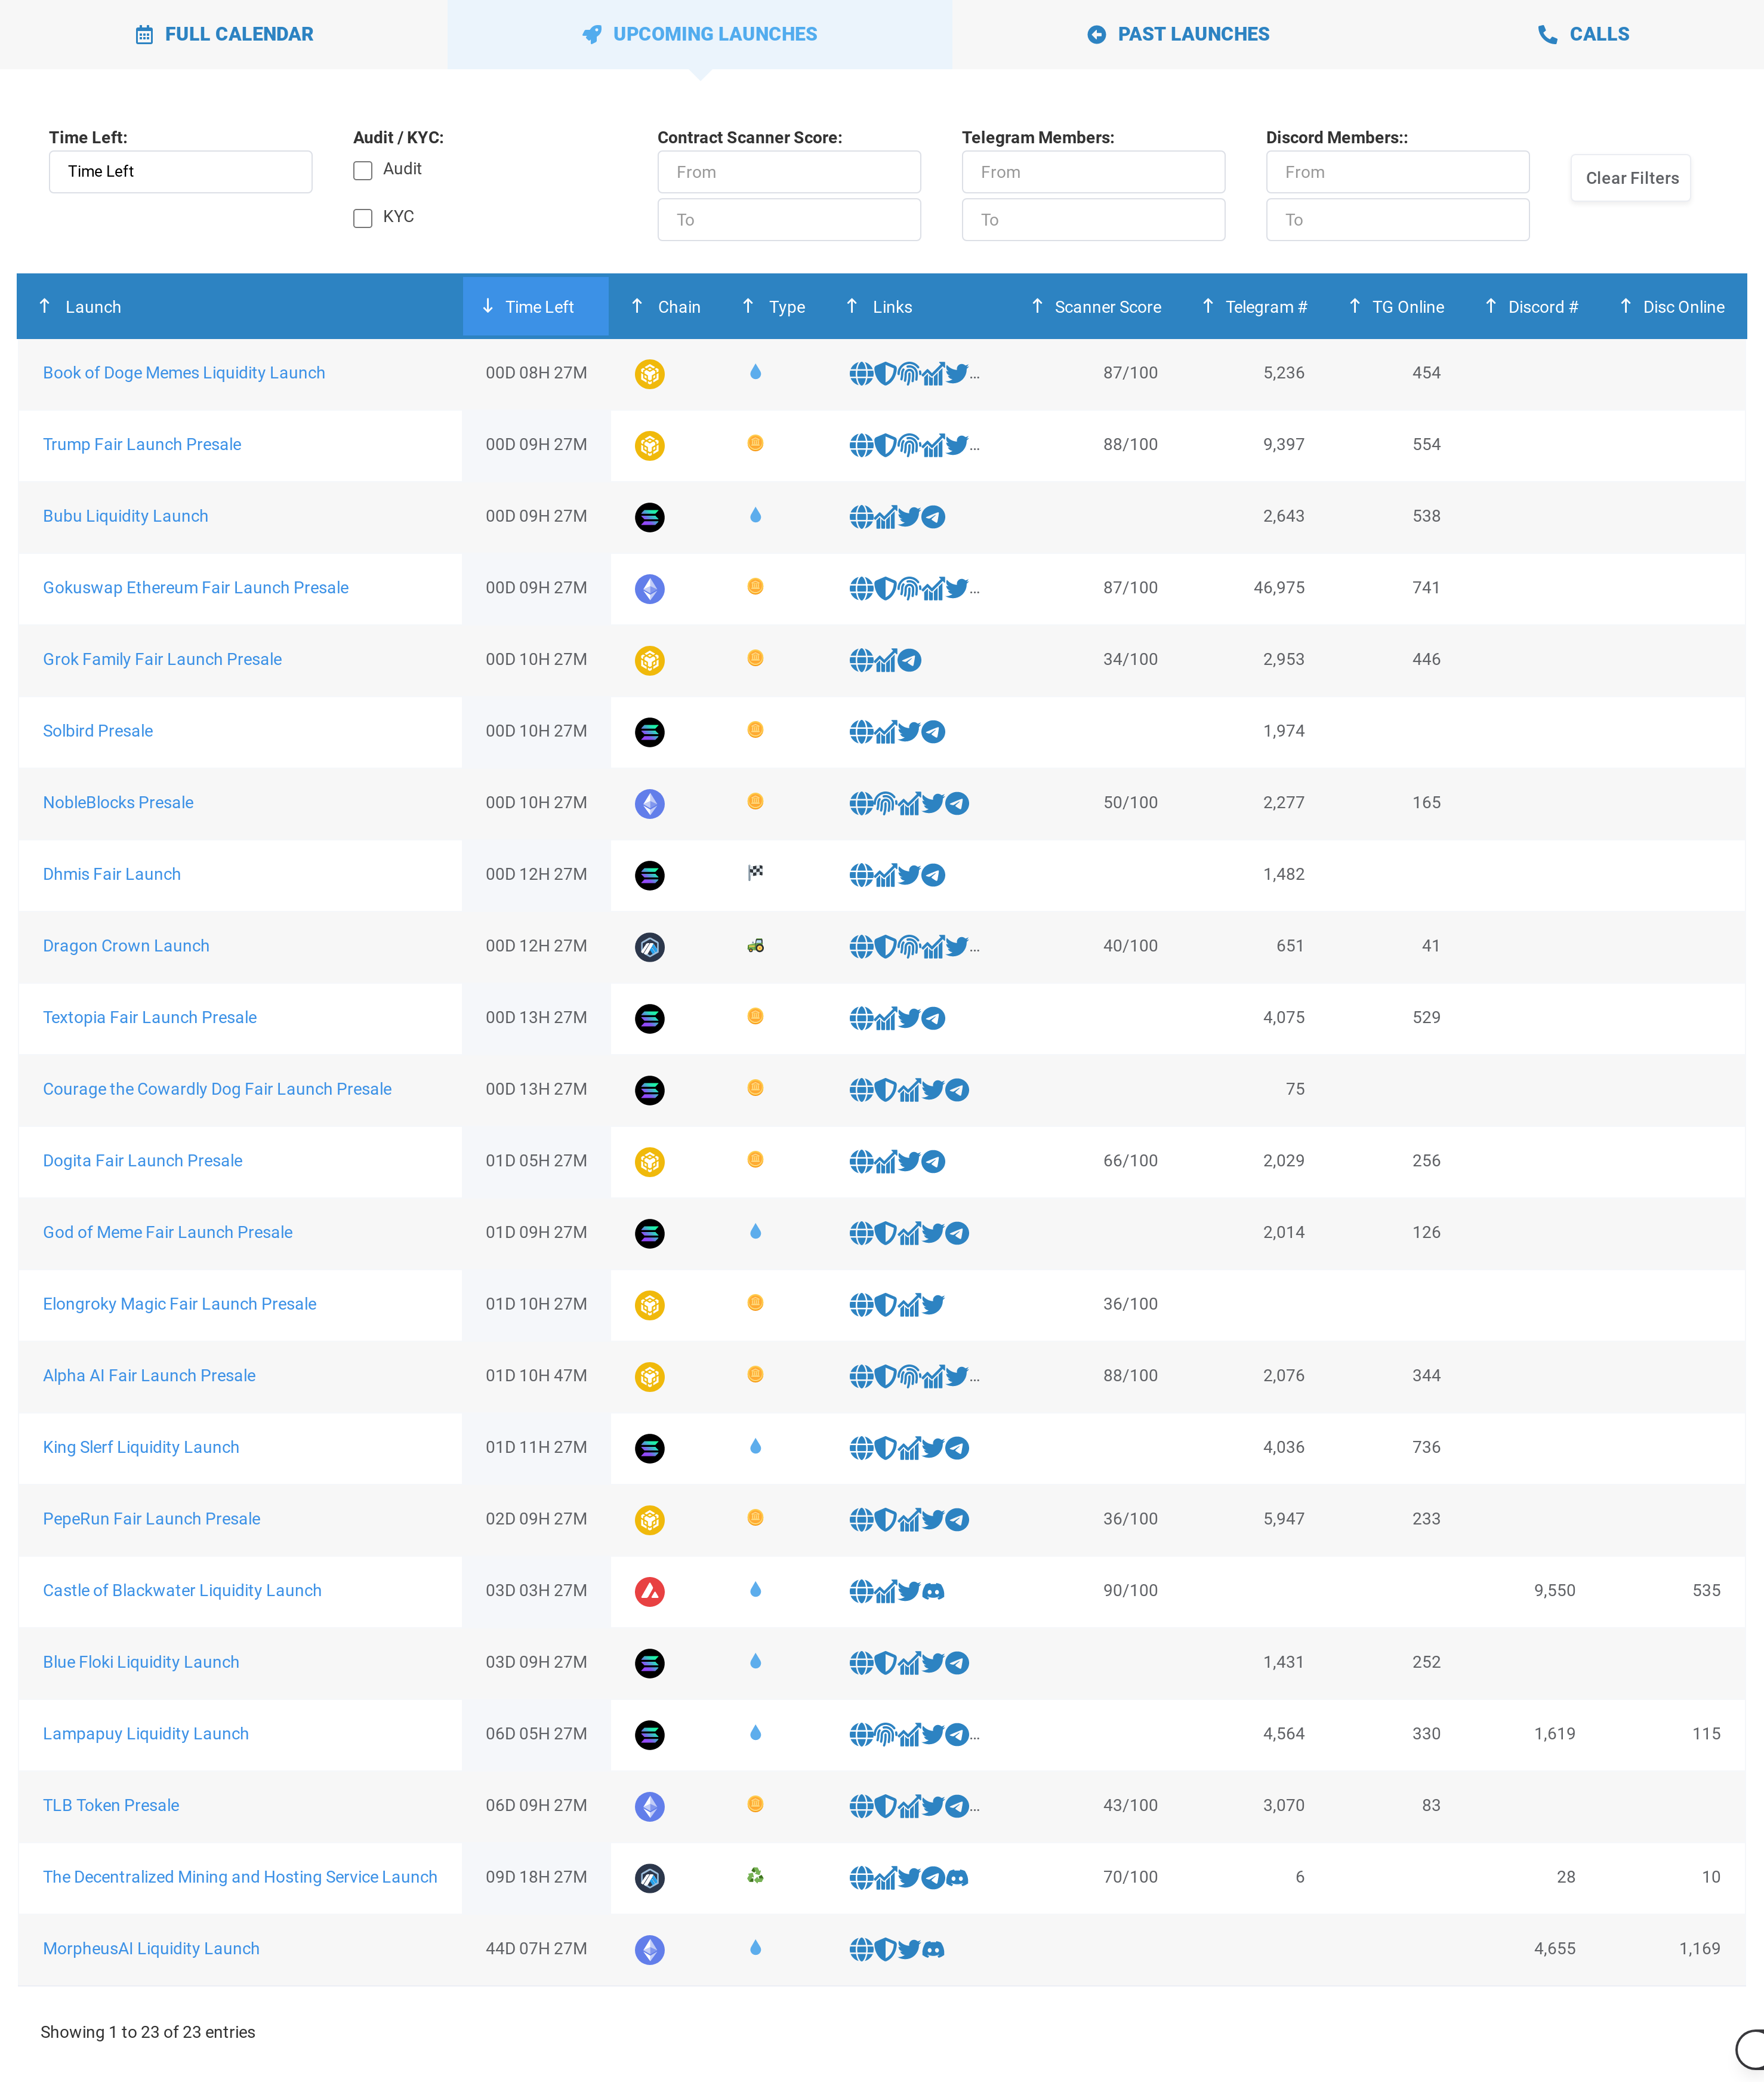Click Discord Members From field
Image resolution: width=1764 pixels, height=2082 pixels.
1397,172
